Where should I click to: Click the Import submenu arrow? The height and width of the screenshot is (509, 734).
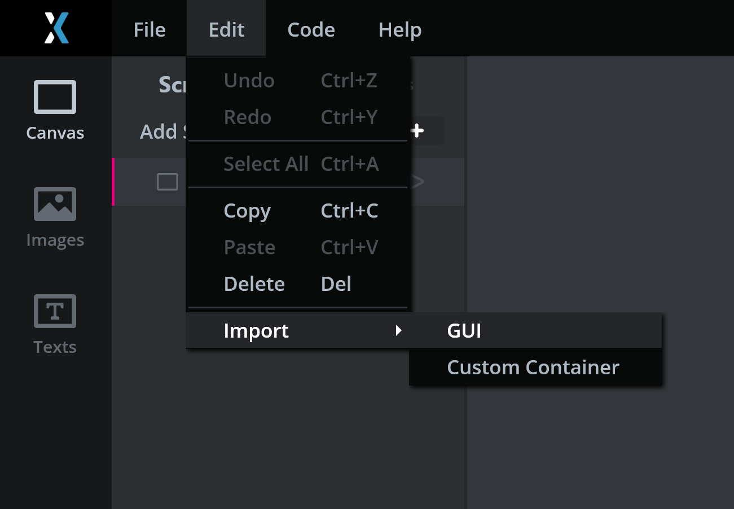[398, 330]
